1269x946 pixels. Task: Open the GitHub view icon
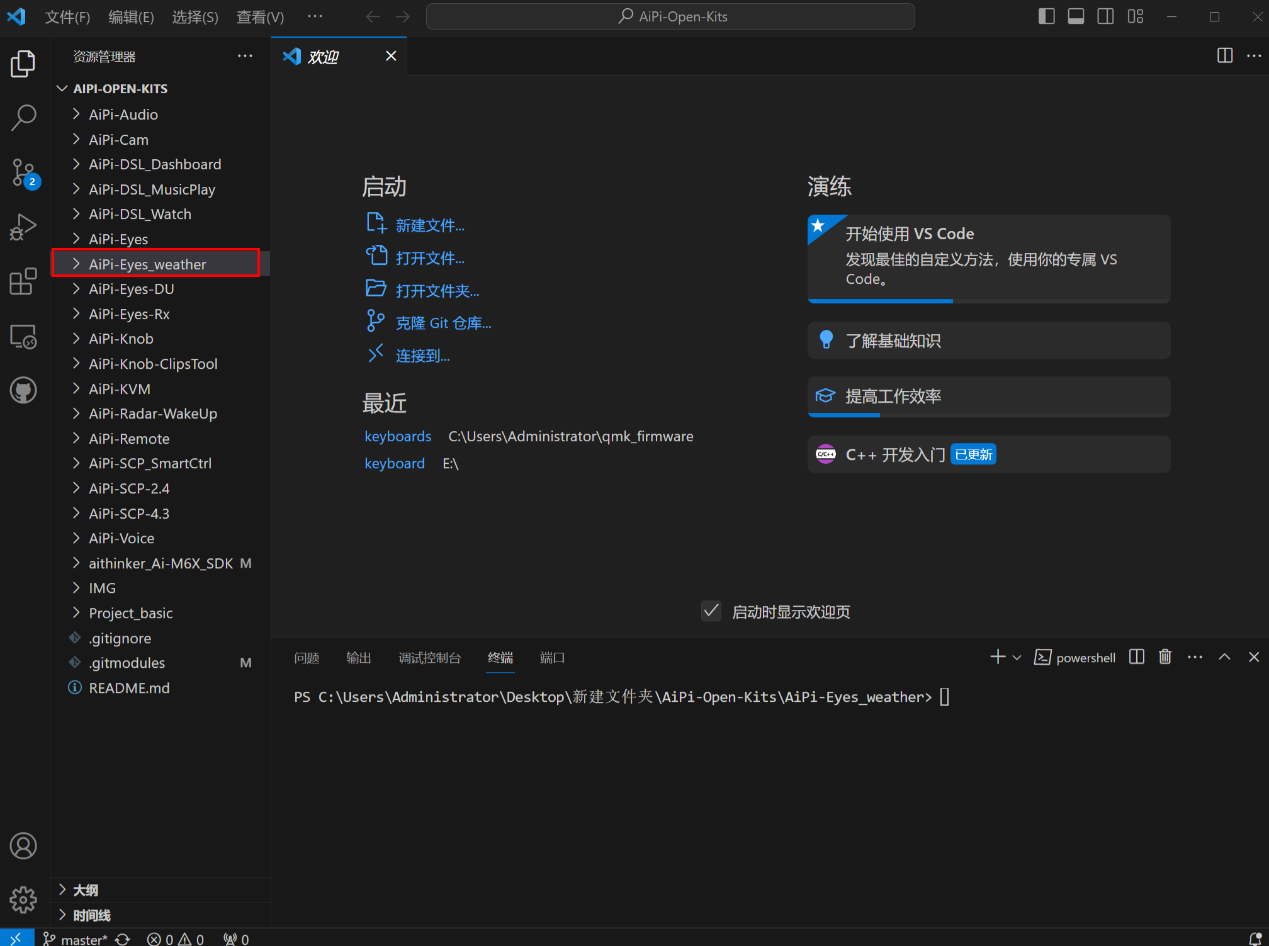23,390
